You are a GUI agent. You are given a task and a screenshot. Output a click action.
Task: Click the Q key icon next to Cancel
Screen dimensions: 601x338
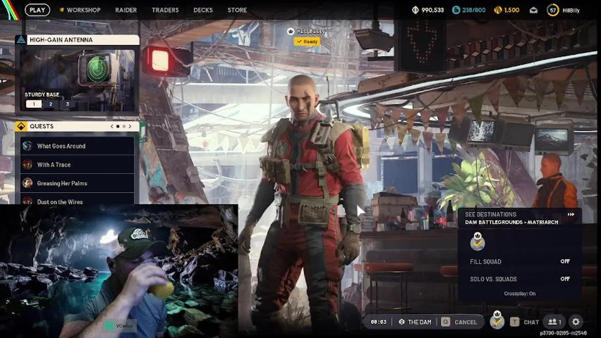pos(445,322)
